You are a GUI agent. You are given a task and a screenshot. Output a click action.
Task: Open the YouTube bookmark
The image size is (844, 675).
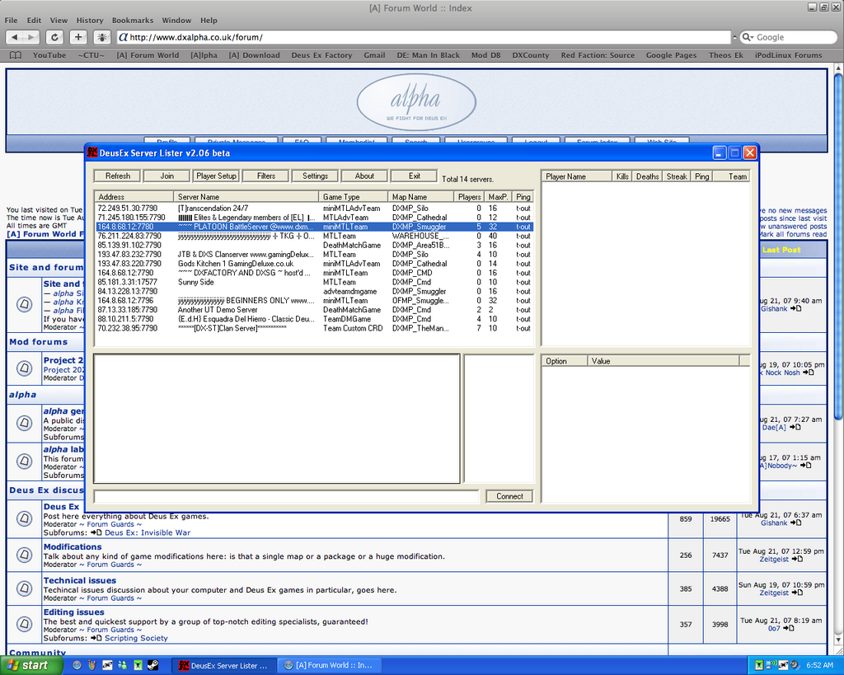[49, 55]
